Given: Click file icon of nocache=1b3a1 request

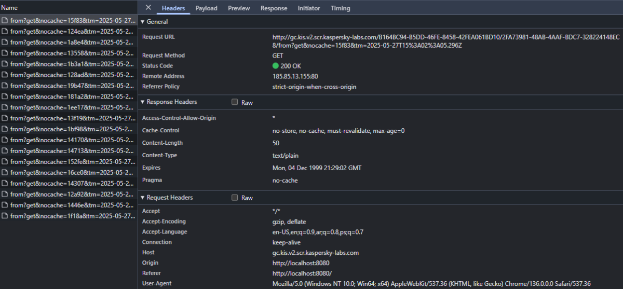Looking at the screenshot, I should click(5, 64).
